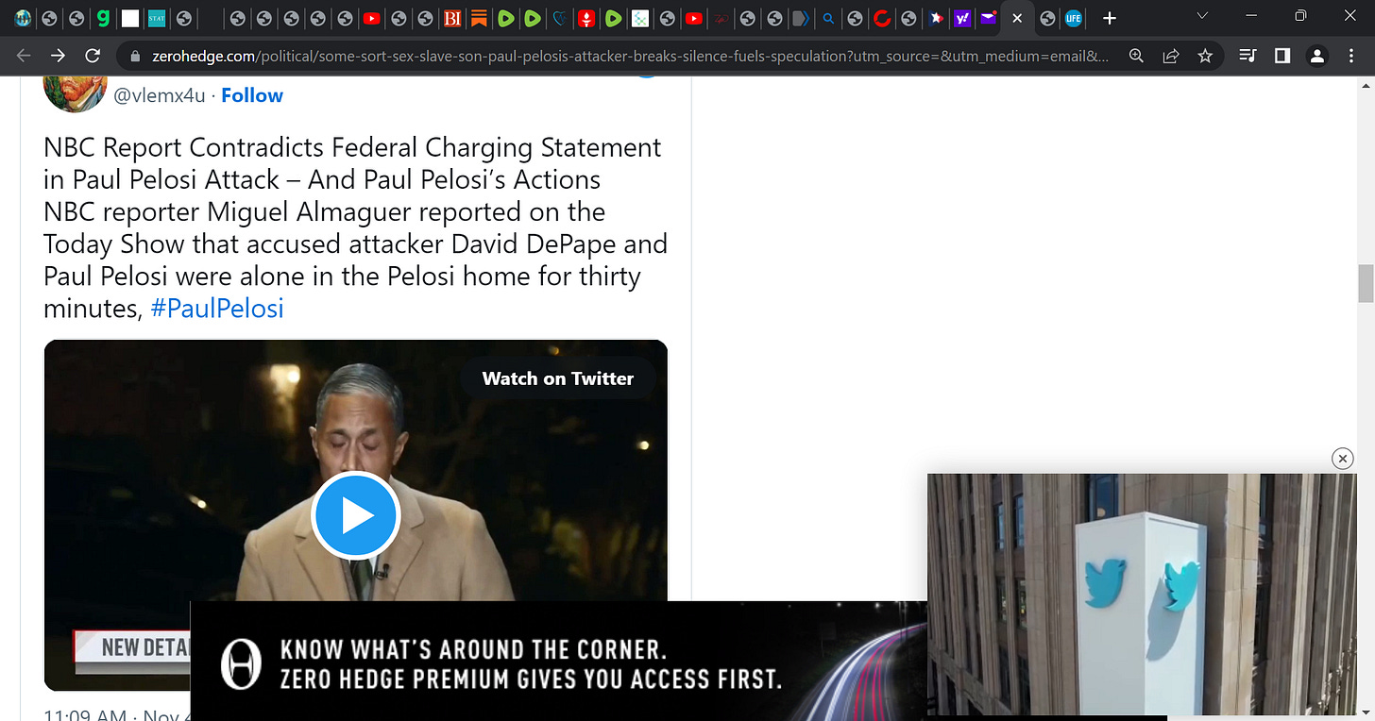Switch to the blue magnifier search tab
The width and height of the screenshot is (1375, 721).
(x=828, y=18)
